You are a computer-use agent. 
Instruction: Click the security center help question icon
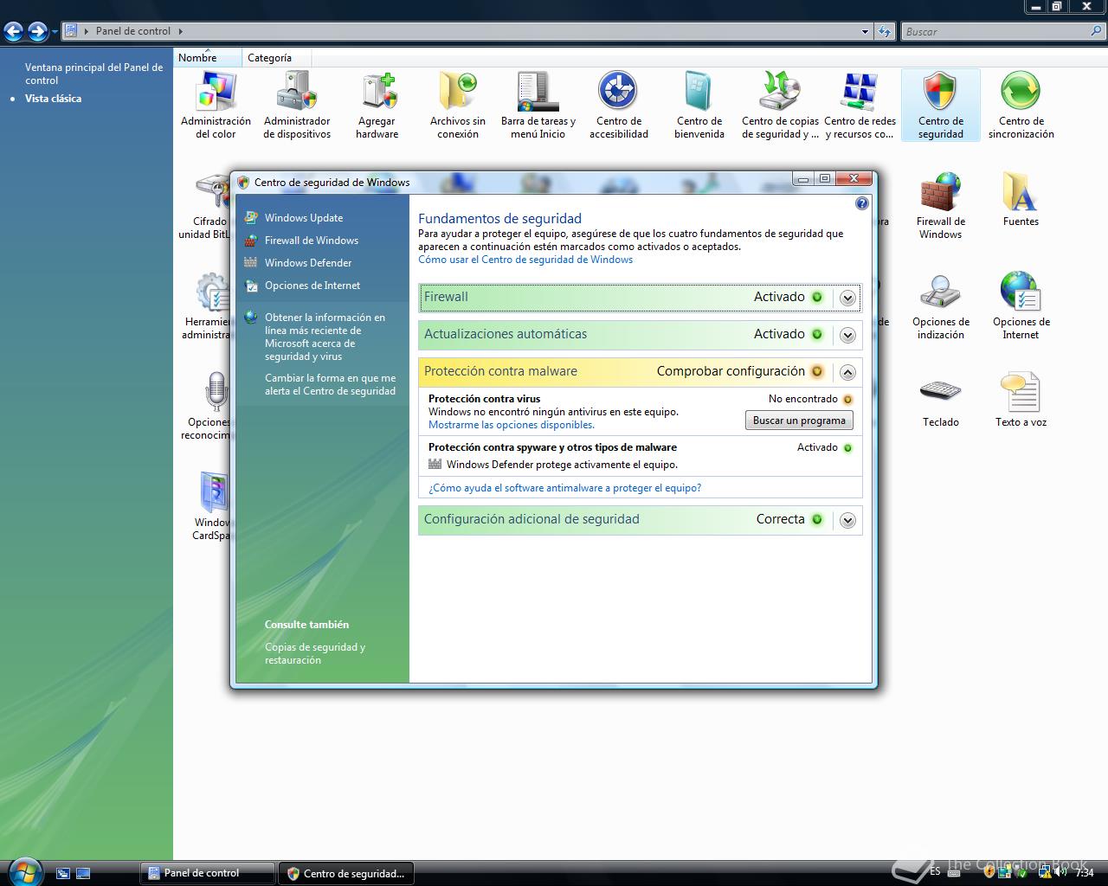[861, 203]
